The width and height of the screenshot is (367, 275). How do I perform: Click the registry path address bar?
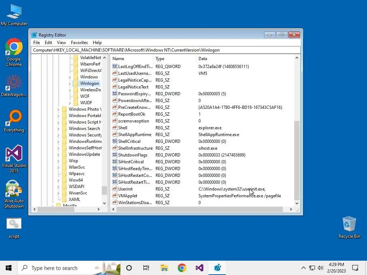point(166,50)
